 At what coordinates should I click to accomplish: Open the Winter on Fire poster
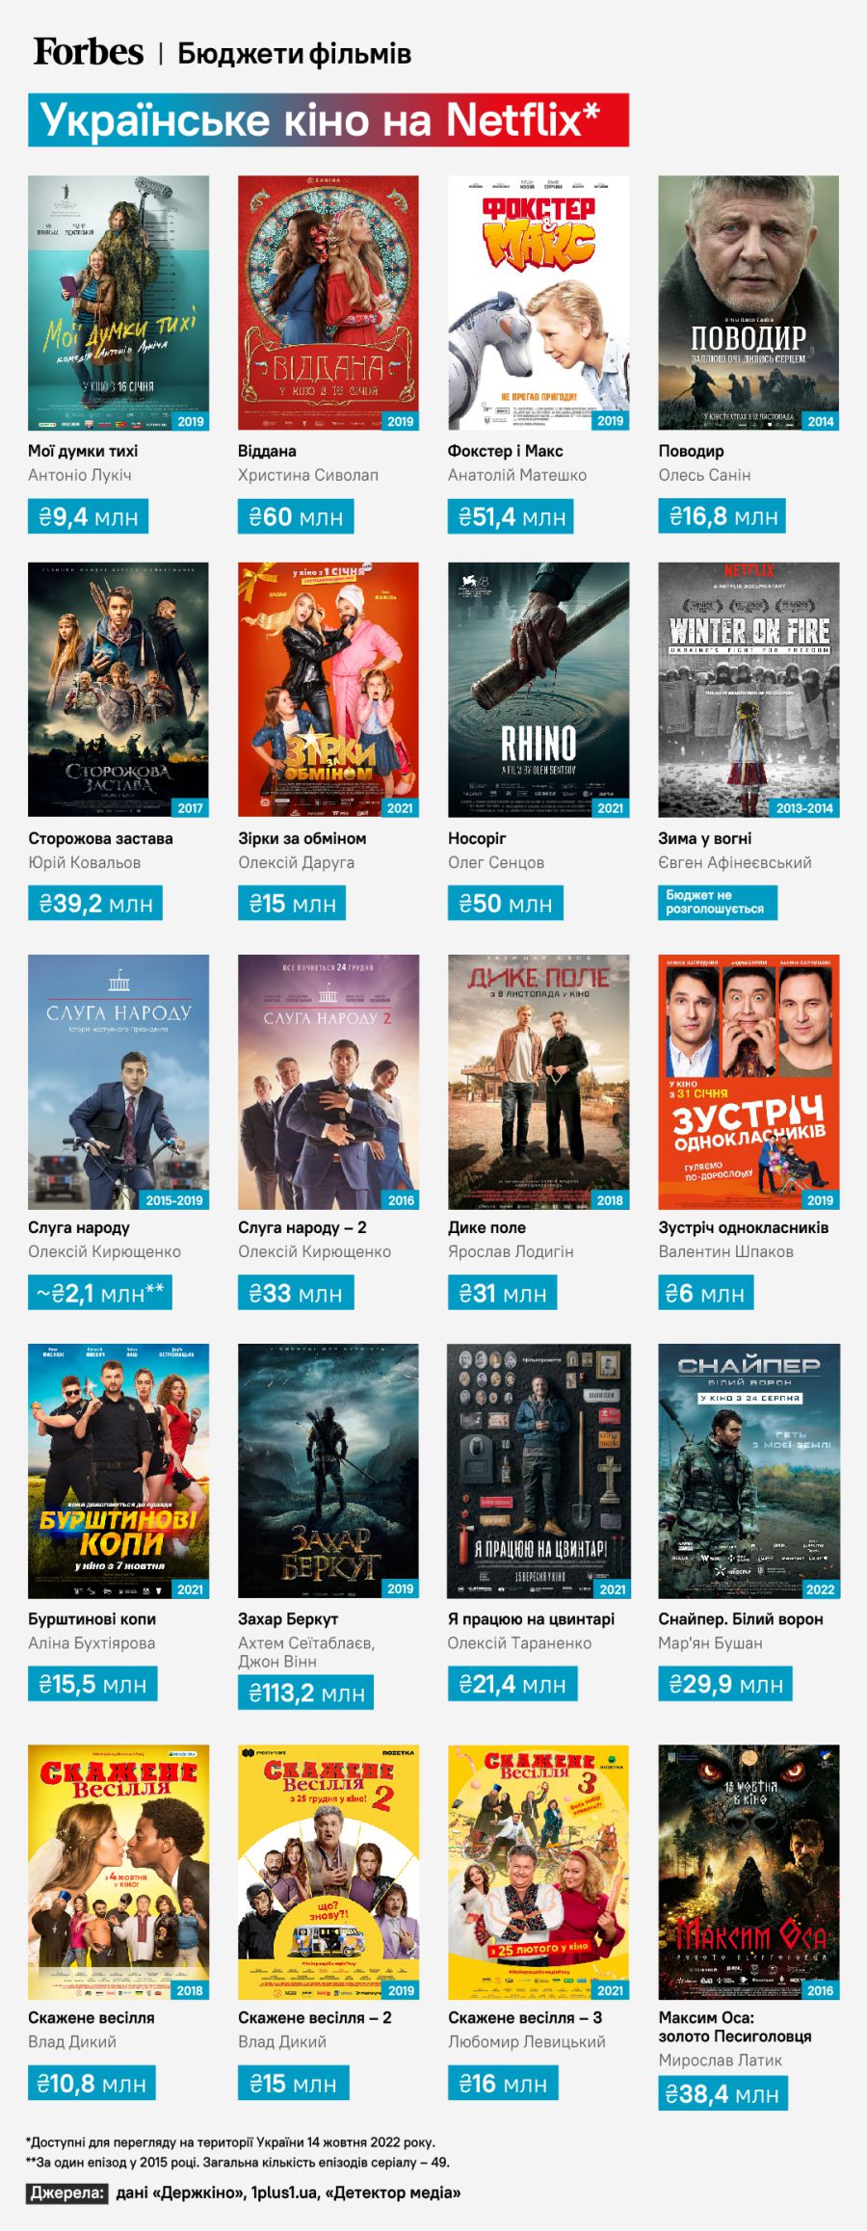tap(749, 690)
